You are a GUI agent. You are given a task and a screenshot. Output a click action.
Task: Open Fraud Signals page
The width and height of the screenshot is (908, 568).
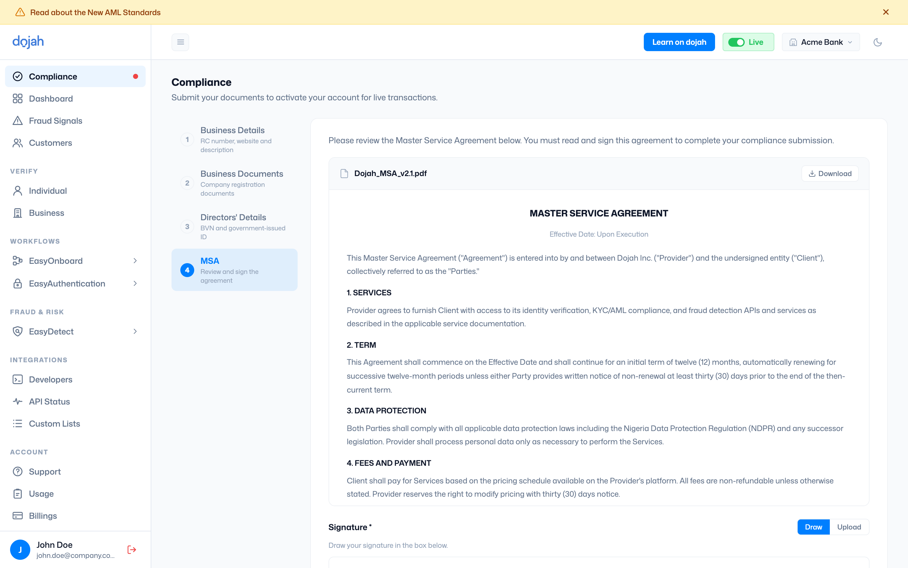click(x=75, y=121)
